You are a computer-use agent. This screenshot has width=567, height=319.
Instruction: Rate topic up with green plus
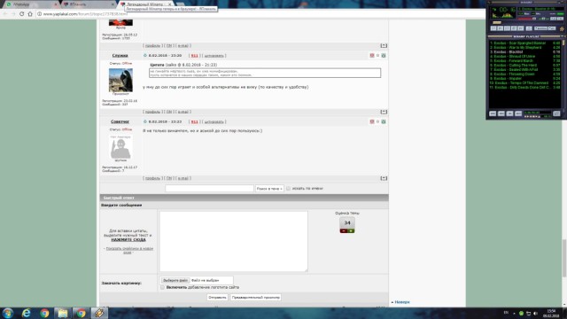click(351, 230)
